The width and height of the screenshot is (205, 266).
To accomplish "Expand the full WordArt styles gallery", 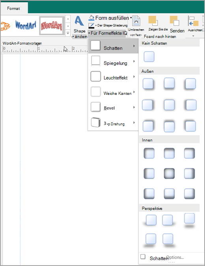I will [x=68, y=33].
